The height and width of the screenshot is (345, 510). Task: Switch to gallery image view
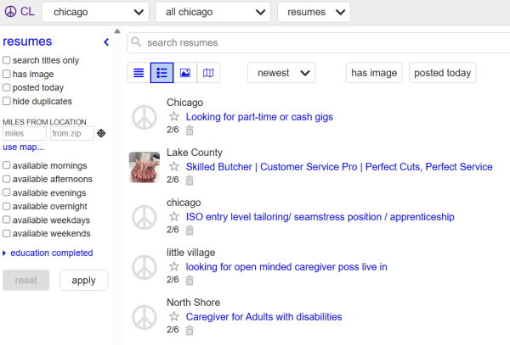[185, 73]
